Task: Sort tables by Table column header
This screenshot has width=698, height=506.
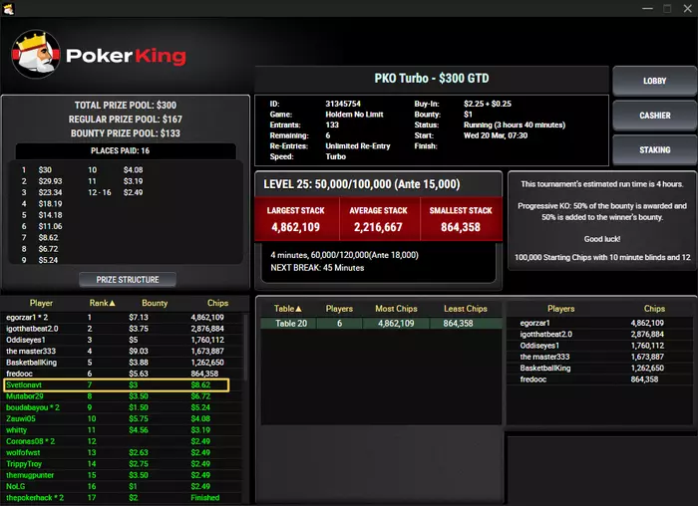Action: tap(288, 309)
